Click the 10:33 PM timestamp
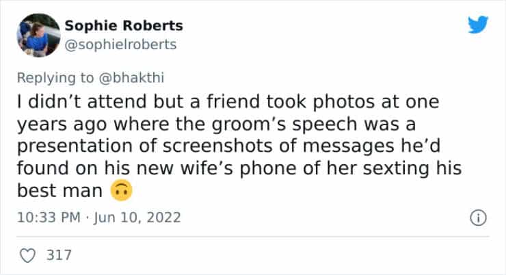506x275 pixels. (44, 218)
